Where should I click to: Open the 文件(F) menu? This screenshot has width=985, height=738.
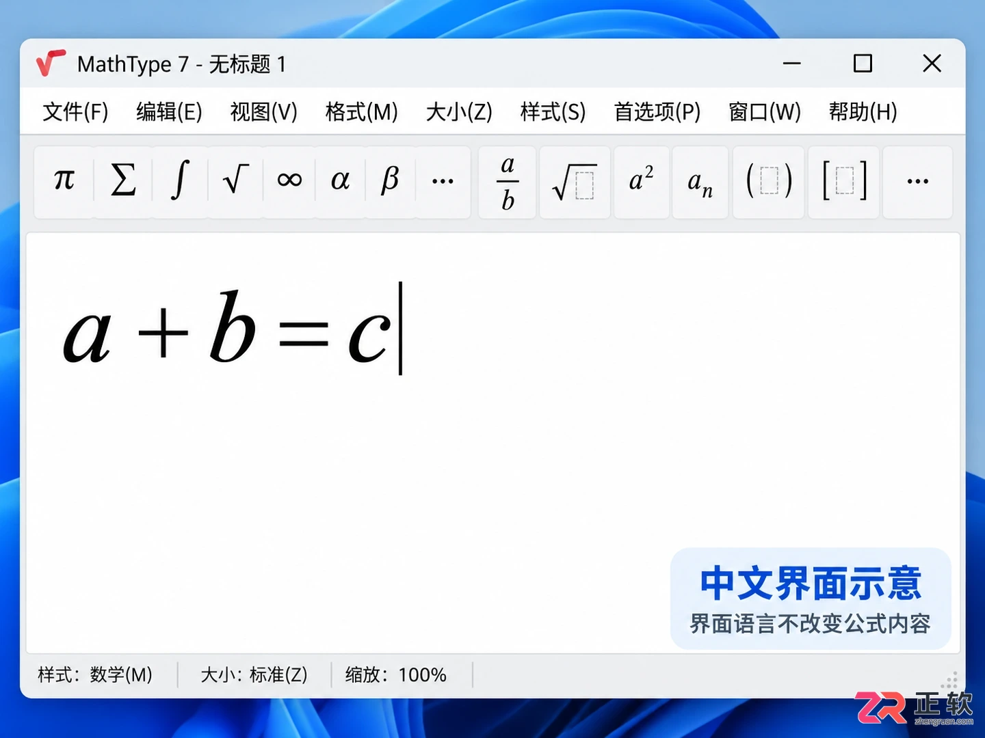(75, 111)
